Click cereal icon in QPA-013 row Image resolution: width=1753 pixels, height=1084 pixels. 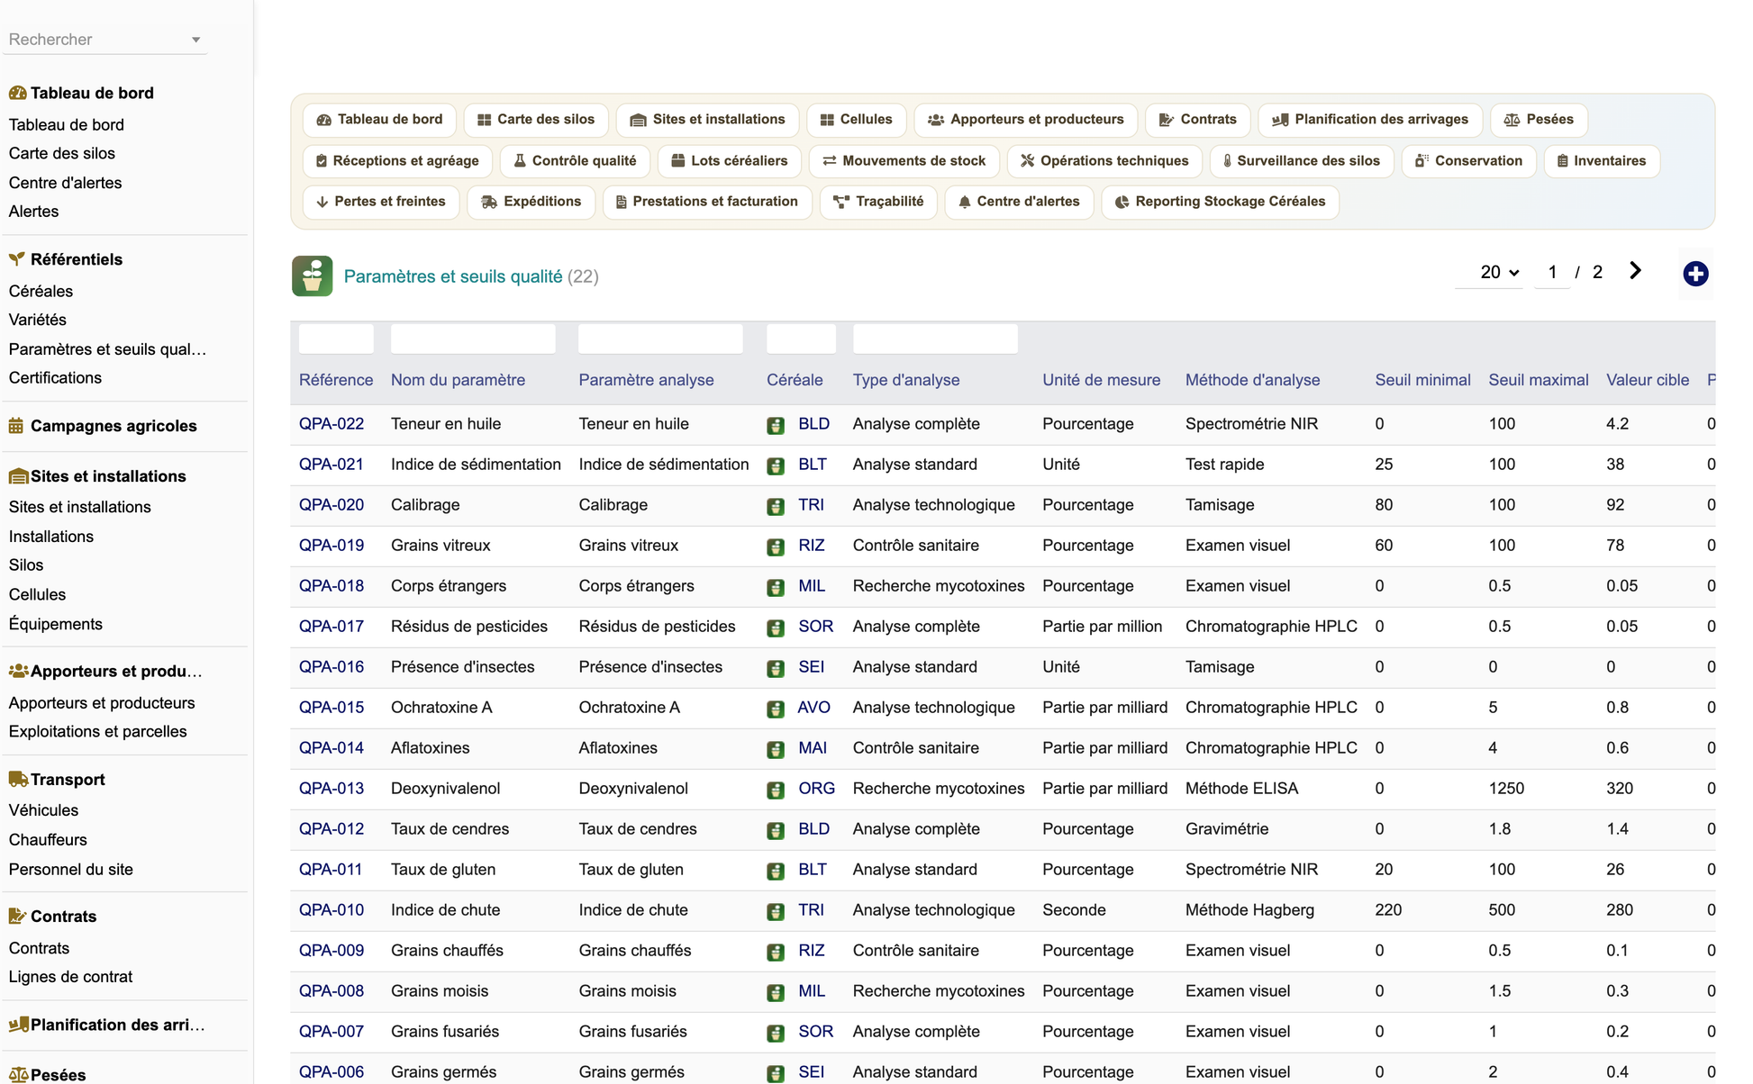click(776, 790)
